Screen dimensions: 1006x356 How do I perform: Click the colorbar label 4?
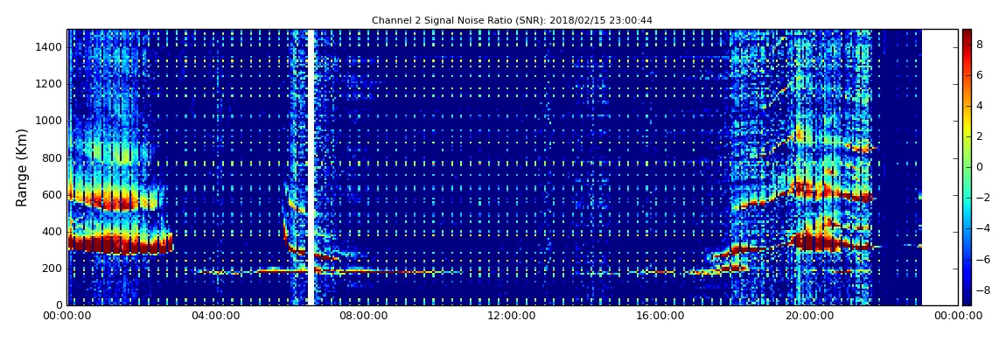[x=980, y=106]
